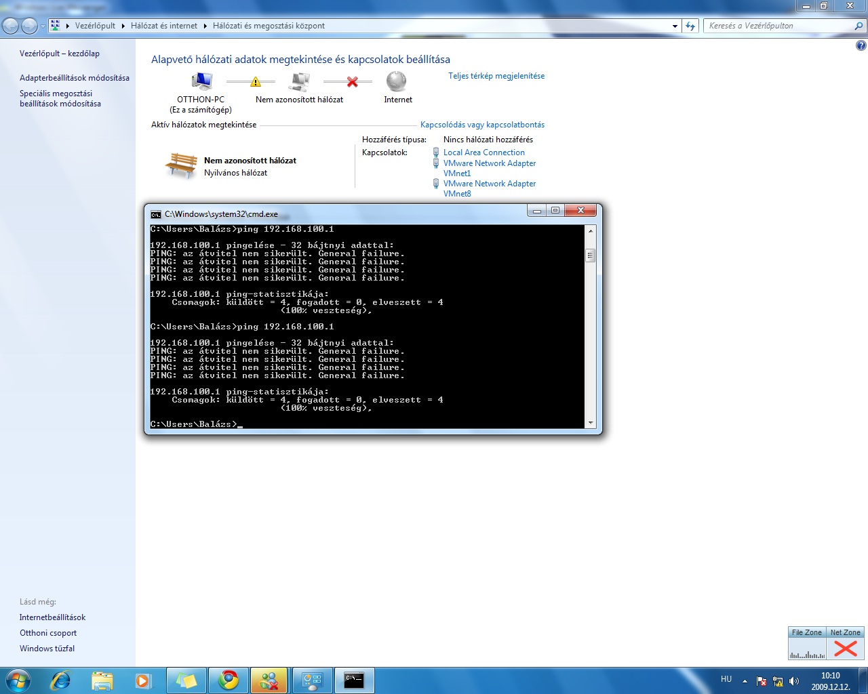
Task: Switch to Google Chrome on taskbar
Action: [228, 680]
